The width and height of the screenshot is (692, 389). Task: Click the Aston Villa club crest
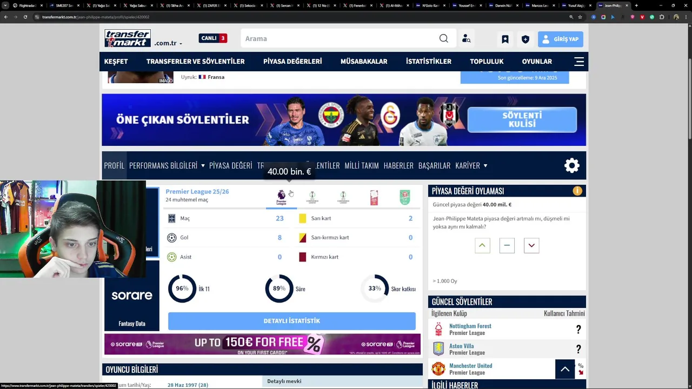[438, 348]
